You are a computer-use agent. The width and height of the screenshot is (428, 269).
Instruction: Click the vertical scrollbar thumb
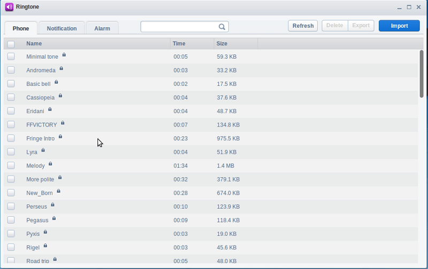(x=422, y=73)
